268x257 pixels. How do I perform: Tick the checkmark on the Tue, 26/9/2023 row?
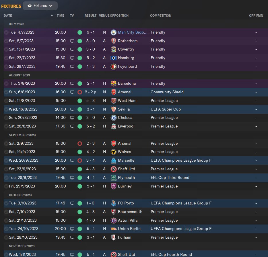[x=6, y=178]
